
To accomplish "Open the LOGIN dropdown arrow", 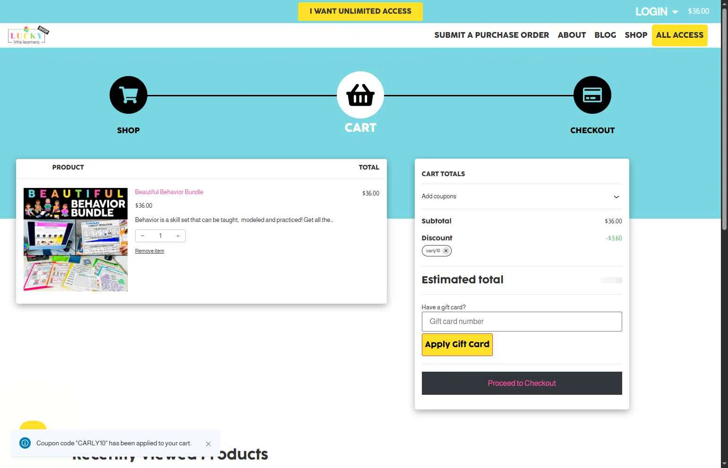I will pyautogui.click(x=675, y=12).
